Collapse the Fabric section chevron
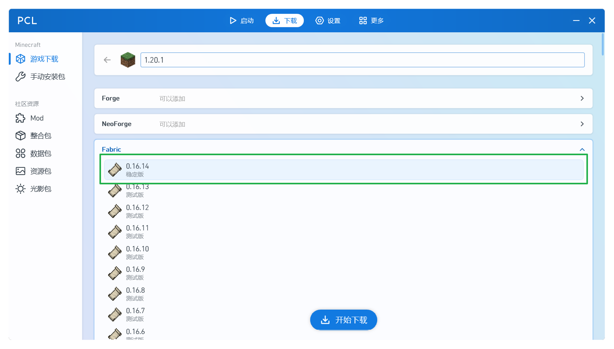 click(582, 149)
